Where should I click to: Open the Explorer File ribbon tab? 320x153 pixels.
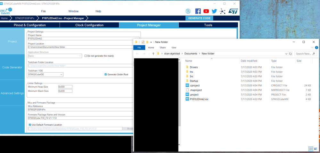click(x=139, y=47)
